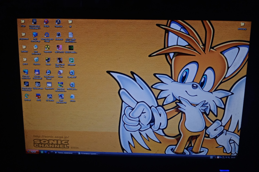
Task: Launch Windows Media Player shortcut
Action: (x=49, y=75)
